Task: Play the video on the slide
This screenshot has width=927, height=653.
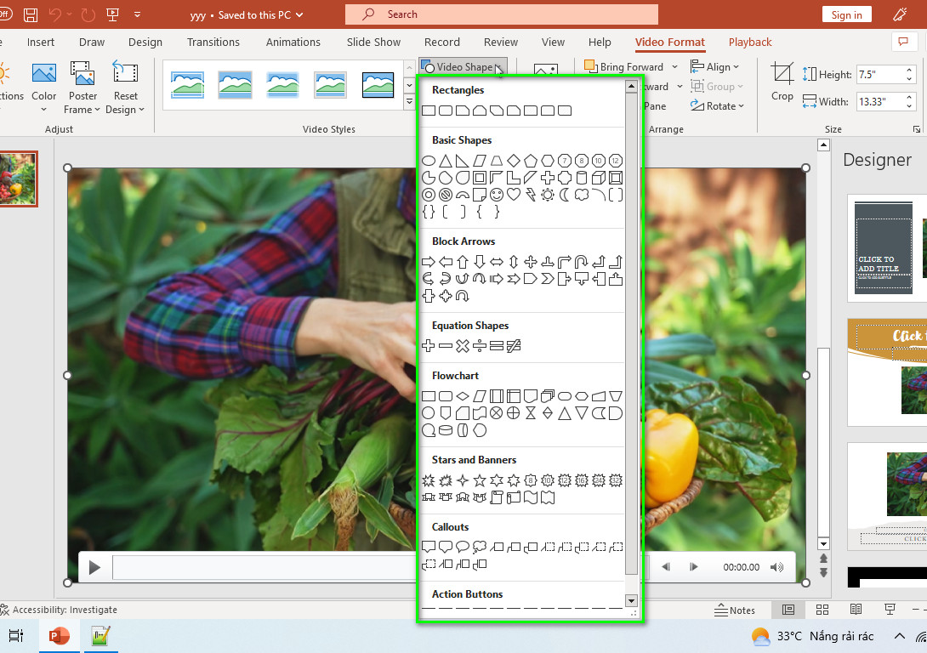Action: pos(94,568)
